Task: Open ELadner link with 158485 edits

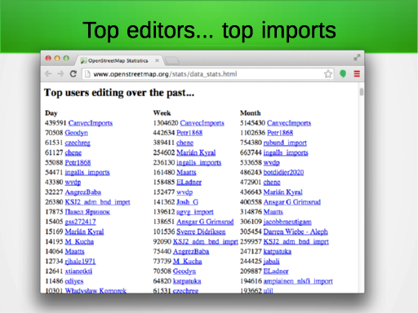Action: click(189, 183)
